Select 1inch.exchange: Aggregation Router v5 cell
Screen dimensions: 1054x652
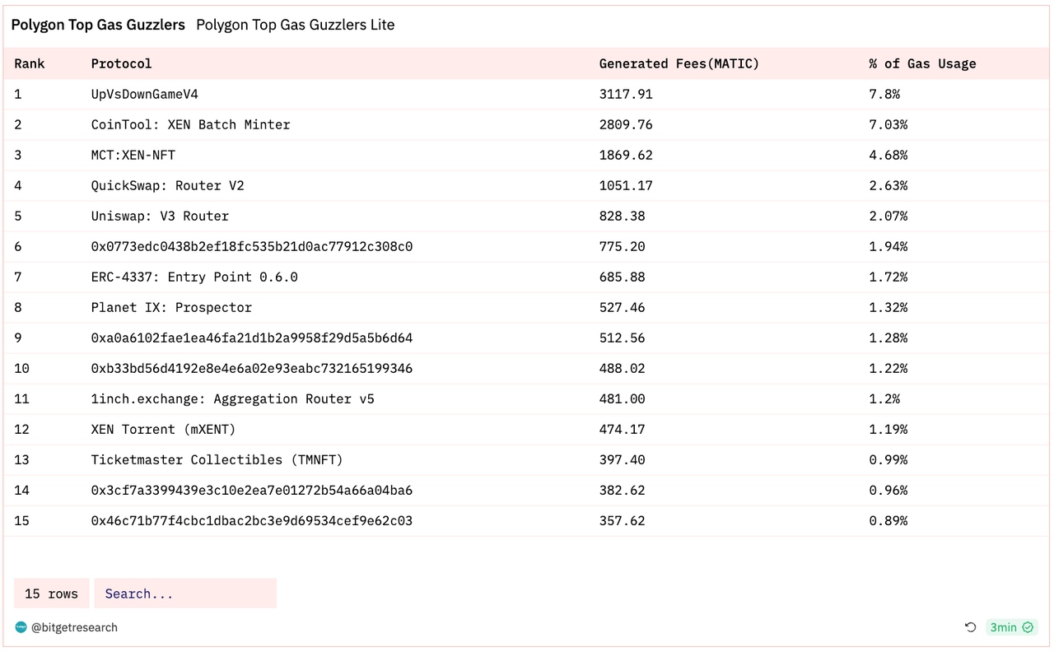point(232,398)
